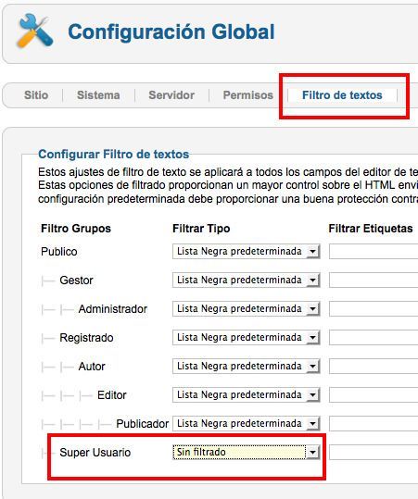This screenshot has height=499, width=418.
Task: Click the wrench and screwdriver configuration icon
Action: pos(35,31)
